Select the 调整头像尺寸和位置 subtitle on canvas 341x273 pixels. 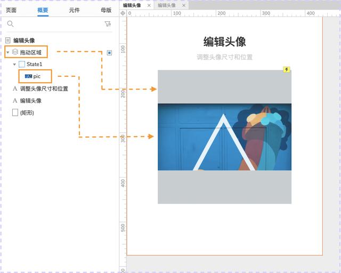pos(225,57)
